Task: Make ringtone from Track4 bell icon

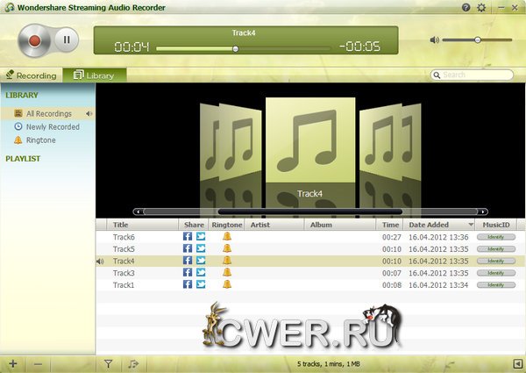Action: point(227,261)
